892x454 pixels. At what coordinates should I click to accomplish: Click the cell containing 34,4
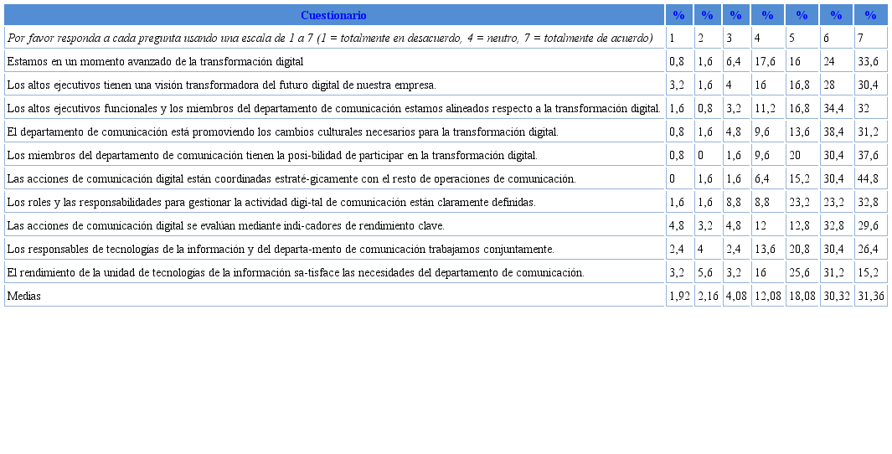click(835, 108)
